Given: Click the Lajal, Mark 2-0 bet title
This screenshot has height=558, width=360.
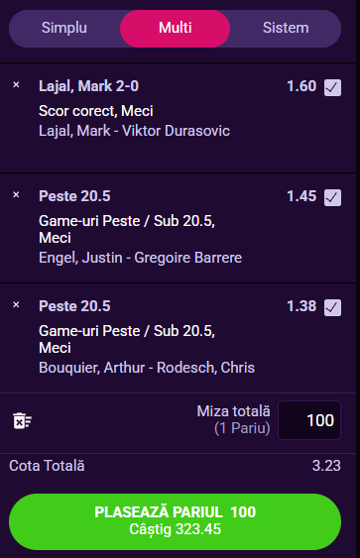Looking at the screenshot, I should point(88,86).
